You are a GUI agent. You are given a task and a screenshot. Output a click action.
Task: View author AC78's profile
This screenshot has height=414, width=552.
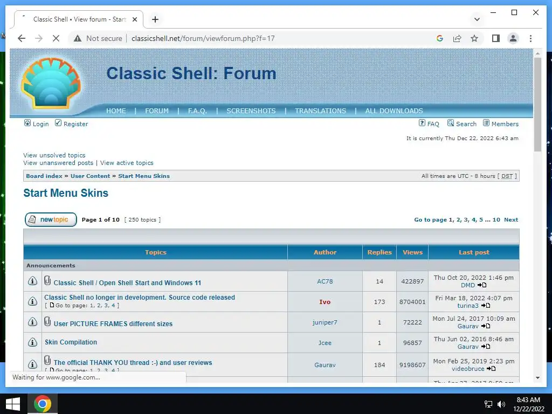point(325,281)
